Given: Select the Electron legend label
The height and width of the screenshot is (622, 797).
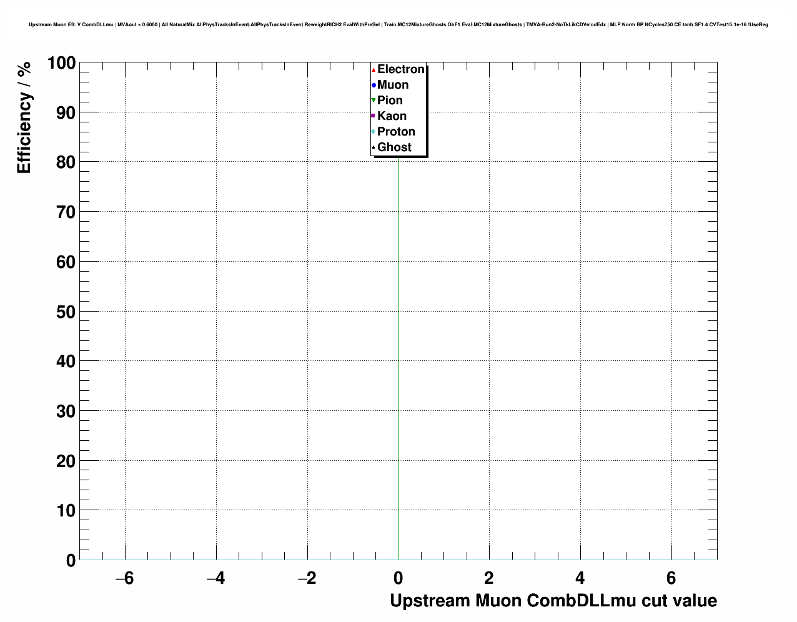Looking at the screenshot, I should click(401, 69).
